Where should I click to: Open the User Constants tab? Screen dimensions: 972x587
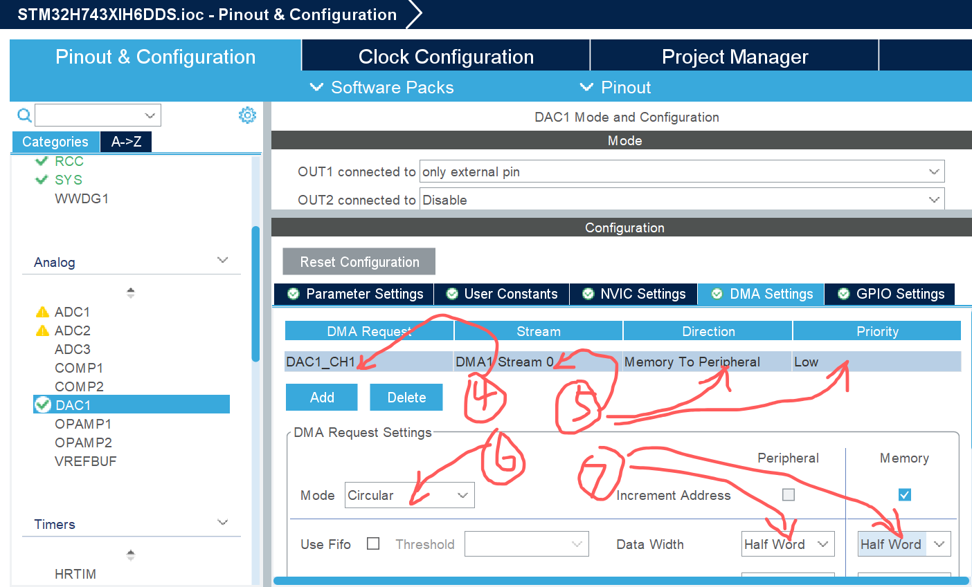[x=502, y=294]
